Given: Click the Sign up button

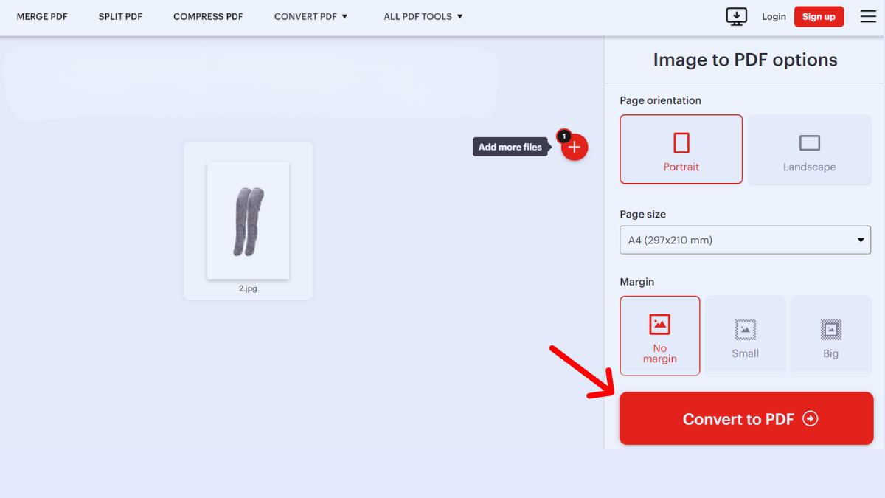Looking at the screenshot, I should pos(819,16).
